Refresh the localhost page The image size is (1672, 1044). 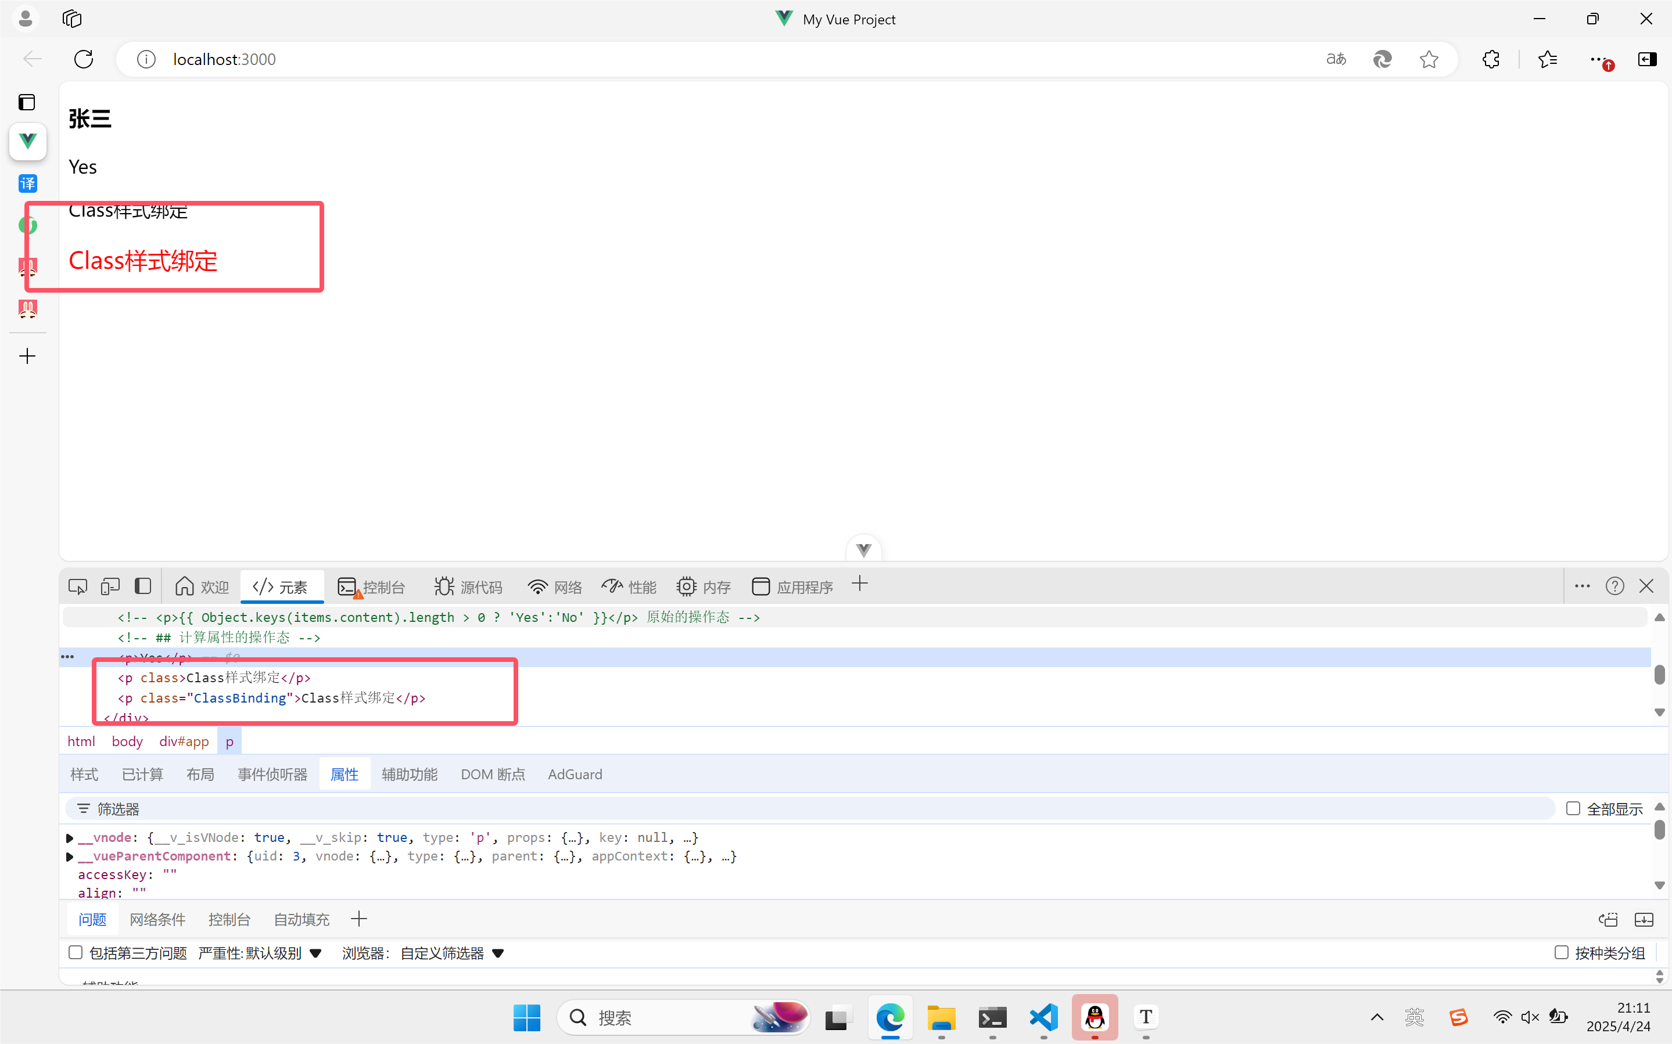click(84, 59)
